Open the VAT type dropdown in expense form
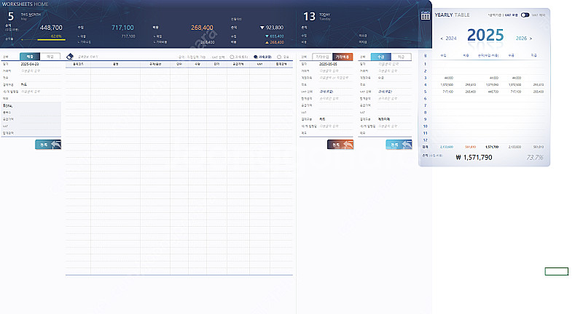The image size is (583, 314). tap(336, 92)
